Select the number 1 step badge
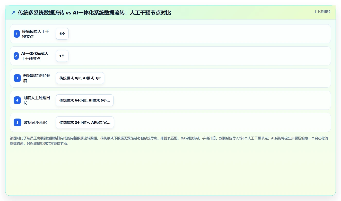This screenshot has width=341, height=201. point(17,34)
